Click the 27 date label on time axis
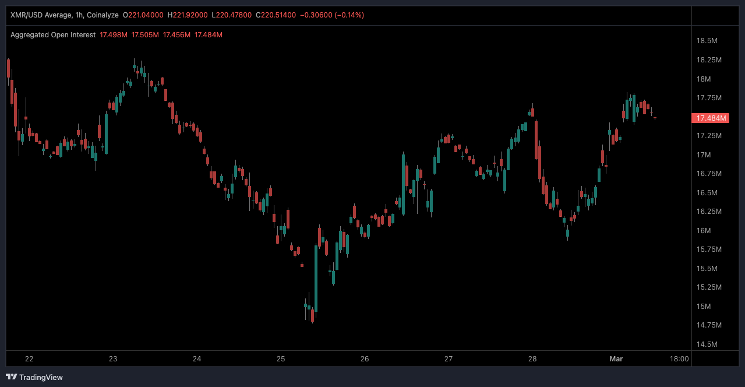Image resolution: width=745 pixels, height=387 pixels. [x=449, y=359]
